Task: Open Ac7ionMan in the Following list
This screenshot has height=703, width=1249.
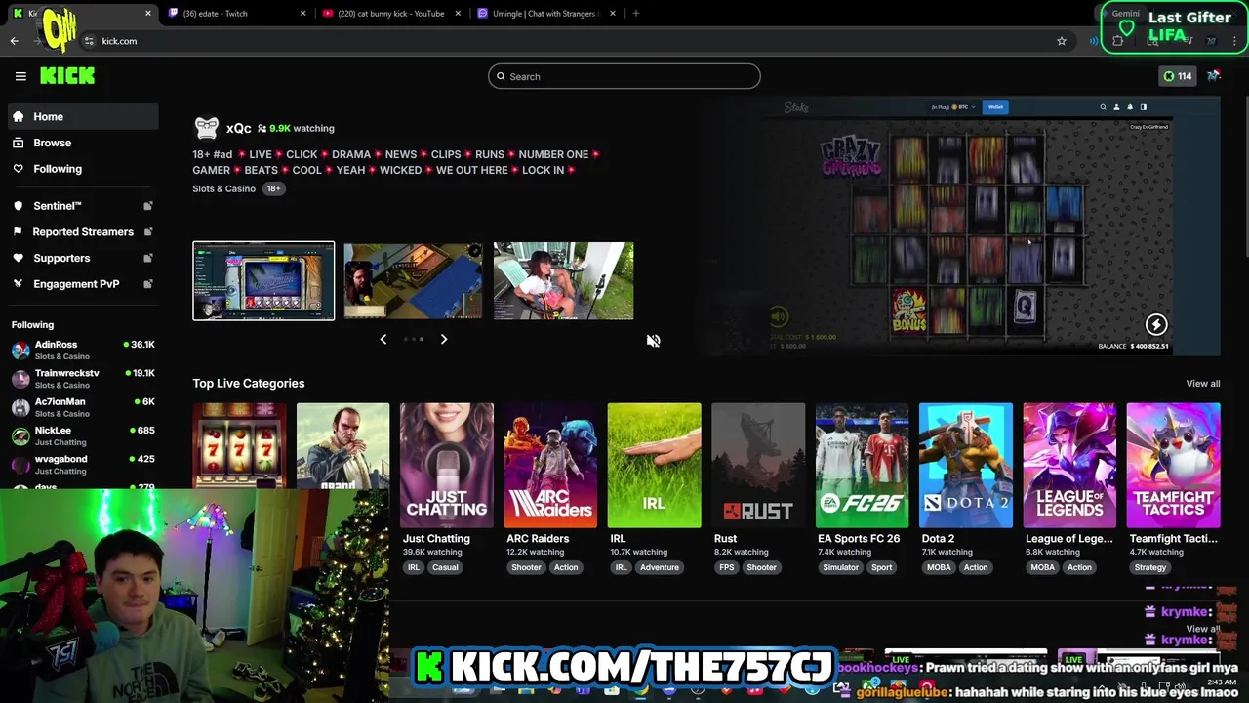Action: point(82,406)
